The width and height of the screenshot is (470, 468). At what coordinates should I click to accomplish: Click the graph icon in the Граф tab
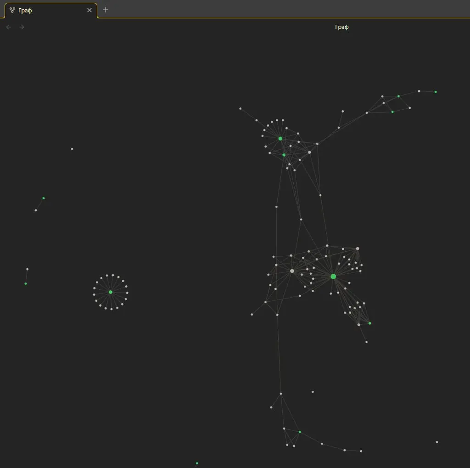(12, 10)
